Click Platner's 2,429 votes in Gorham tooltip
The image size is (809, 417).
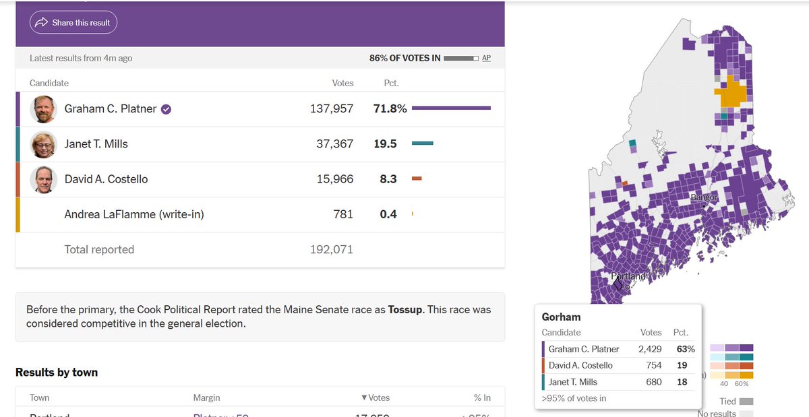pos(651,349)
